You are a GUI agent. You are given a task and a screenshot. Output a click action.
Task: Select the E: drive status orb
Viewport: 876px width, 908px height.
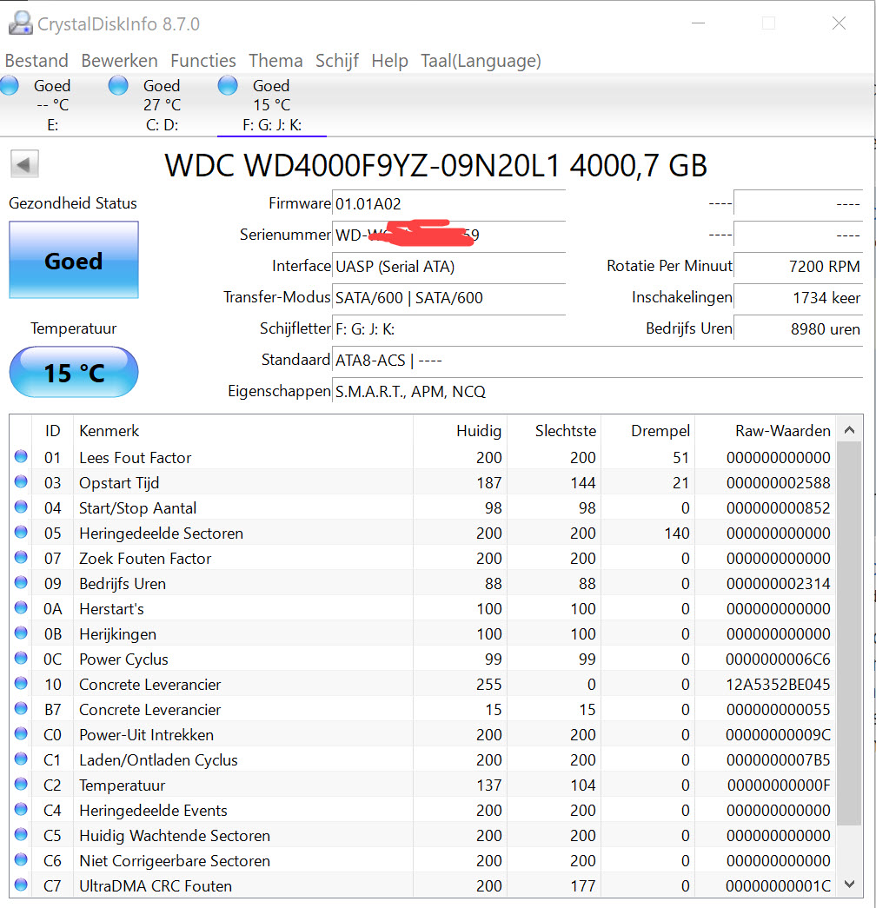(x=10, y=85)
